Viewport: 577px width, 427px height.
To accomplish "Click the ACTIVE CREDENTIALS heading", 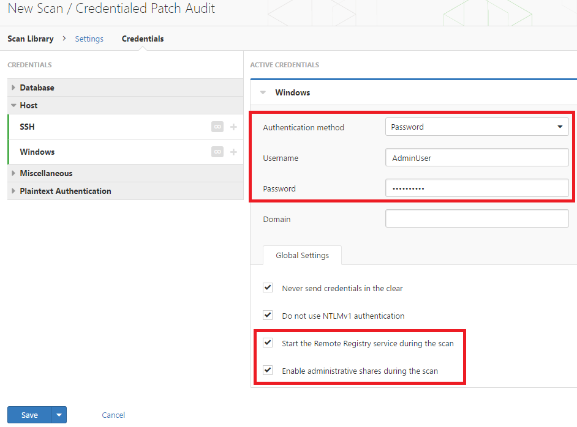I will 284,65.
